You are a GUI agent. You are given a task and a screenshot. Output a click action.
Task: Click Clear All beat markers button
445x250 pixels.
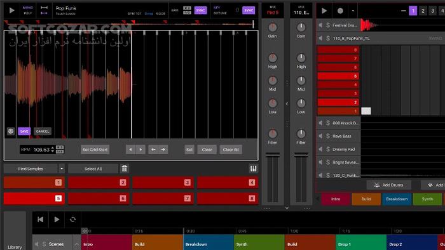click(231, 150)
